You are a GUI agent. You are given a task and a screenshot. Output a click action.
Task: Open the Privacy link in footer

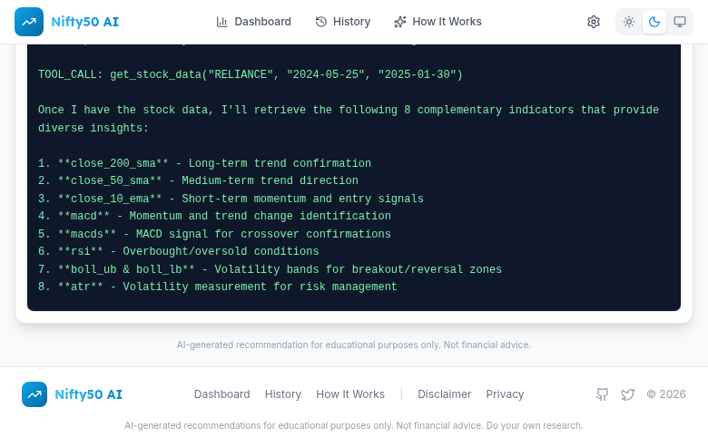coord(505,394)
